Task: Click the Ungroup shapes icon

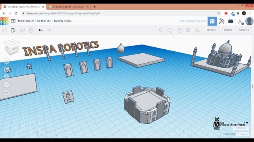Action: [x=179, y=30]
